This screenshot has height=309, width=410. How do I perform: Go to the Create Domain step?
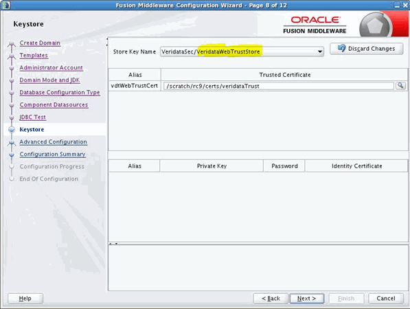tap(40, 43)
